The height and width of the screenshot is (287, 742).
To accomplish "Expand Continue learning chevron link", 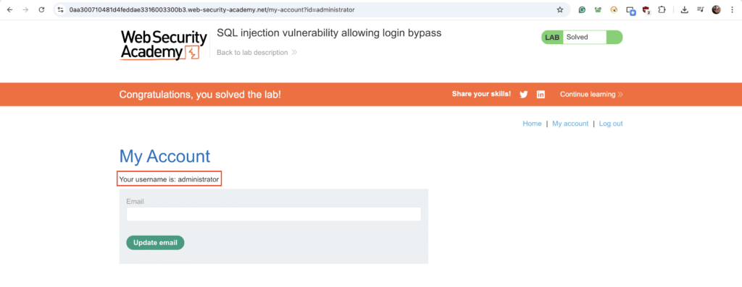I will (x=591, y=95).
